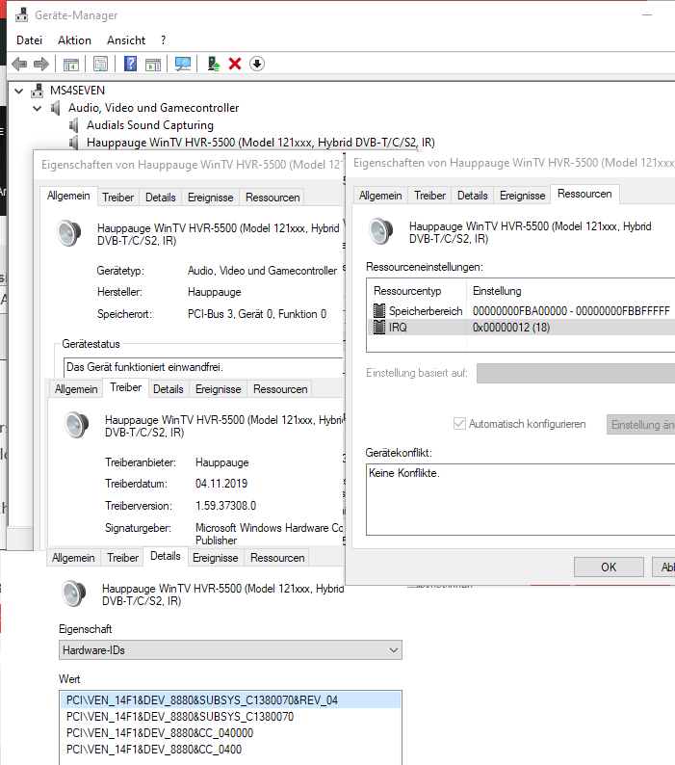Open the Properties sheet toolbar icon

pyautogui.click(x=100, y=64)
